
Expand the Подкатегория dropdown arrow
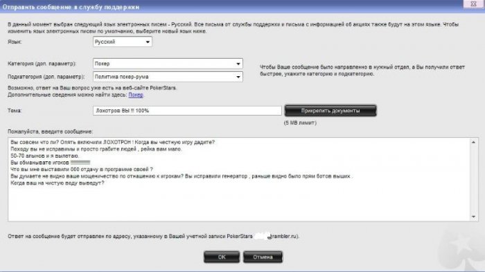click(238, 77)
